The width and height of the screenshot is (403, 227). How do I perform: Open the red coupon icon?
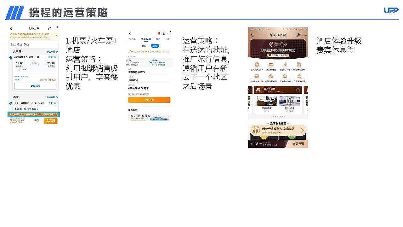click(159, 33)
